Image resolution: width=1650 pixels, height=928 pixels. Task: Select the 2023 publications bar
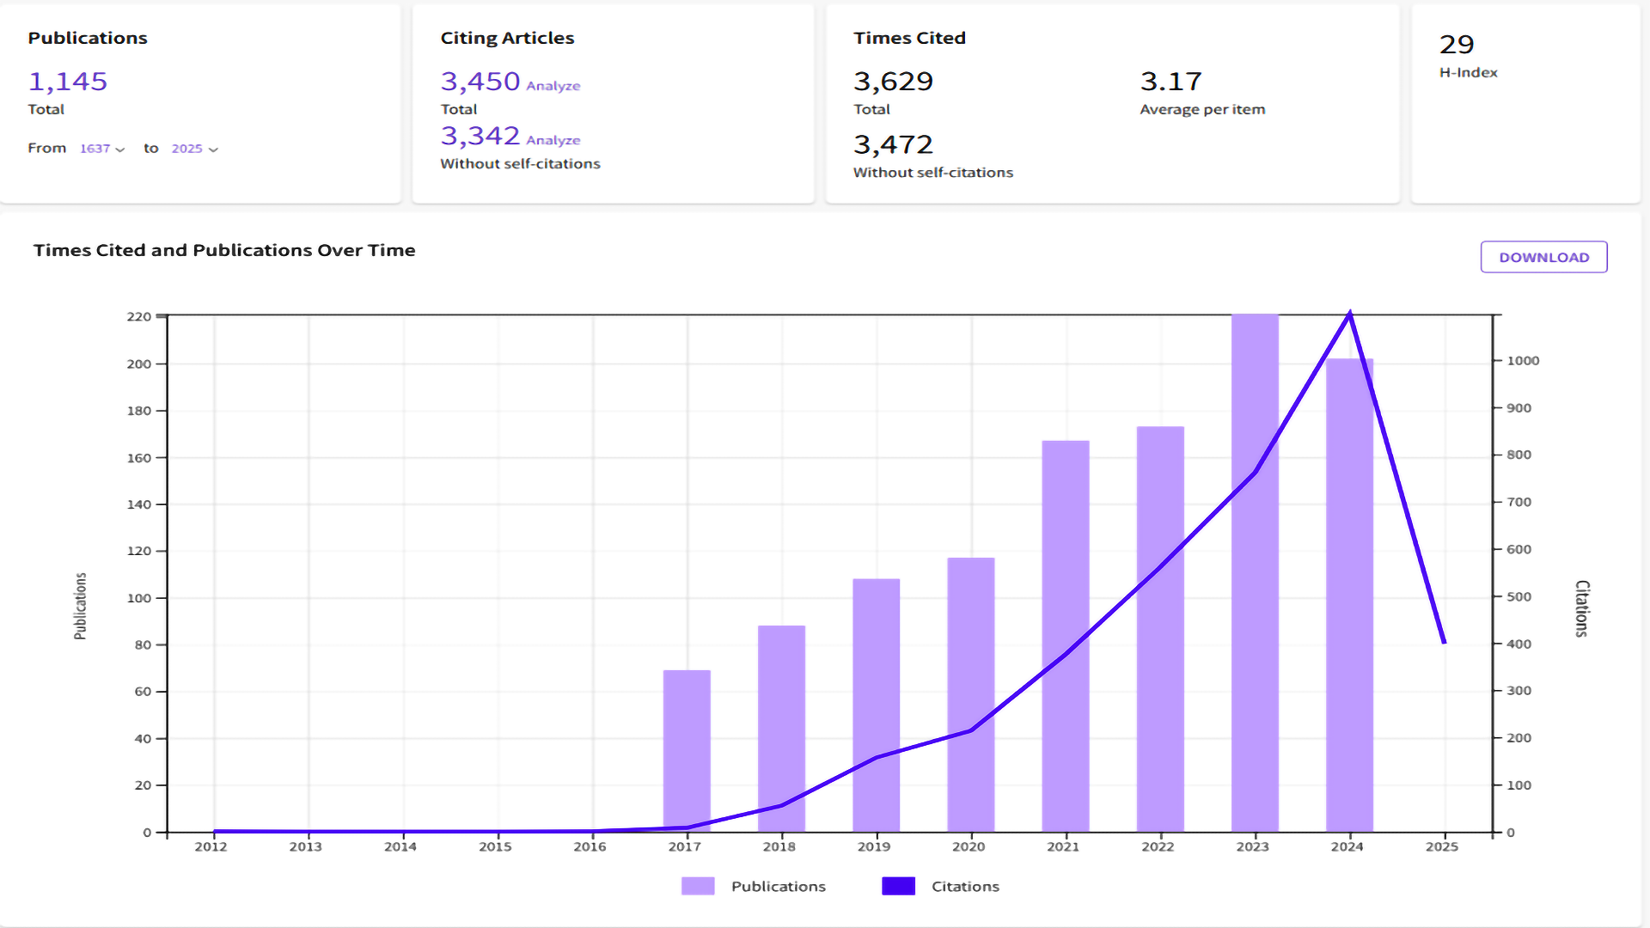1255,573
